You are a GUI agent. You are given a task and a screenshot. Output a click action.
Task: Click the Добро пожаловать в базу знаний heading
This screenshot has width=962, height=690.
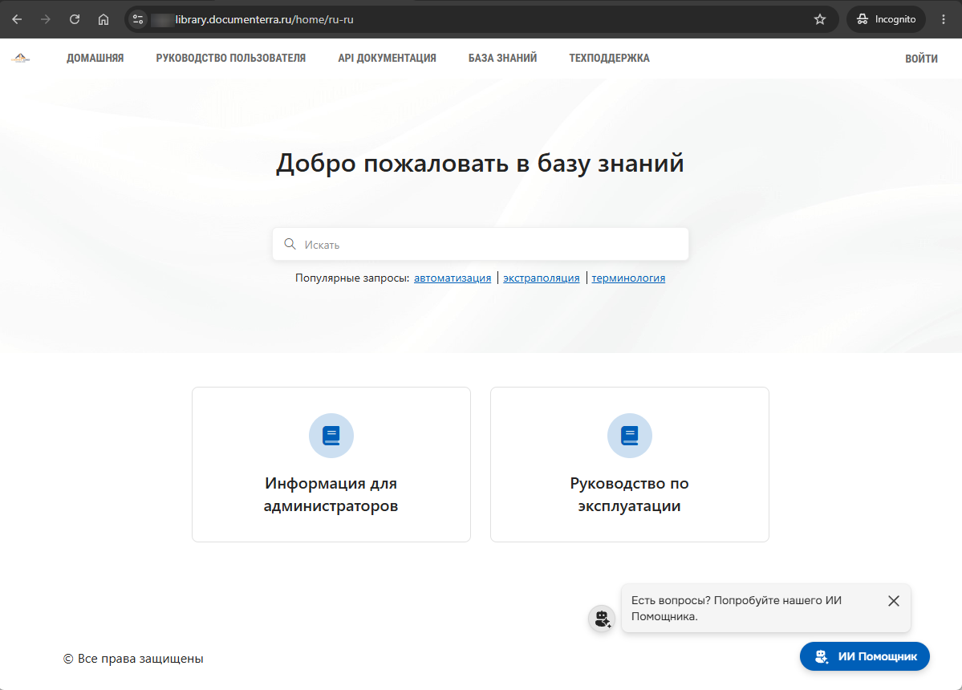coord(480,163)
